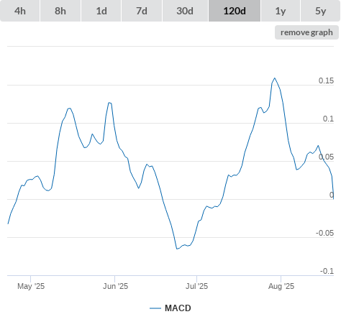Image resolution: width=341 pixels, height=327 pixels.
Task: Click the Aug '25 axis label
Action: [281, 286]
